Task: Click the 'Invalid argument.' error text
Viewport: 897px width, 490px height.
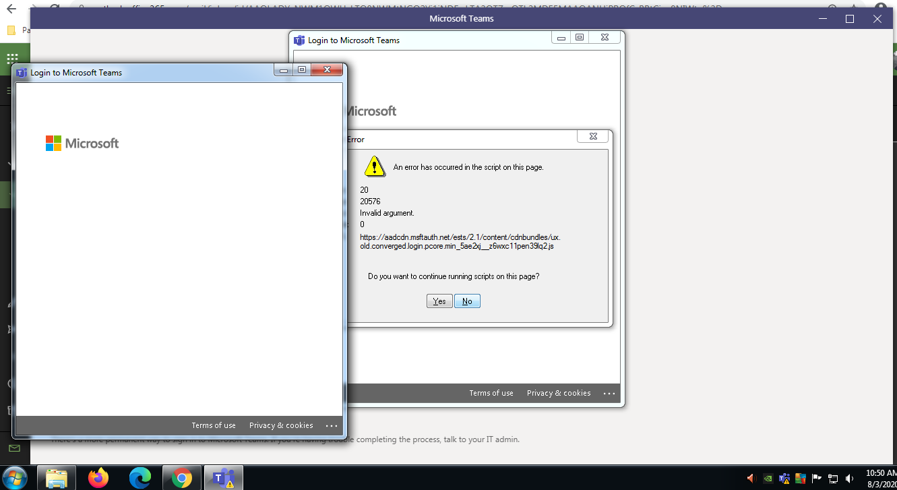Action: (x=387, y=213)
